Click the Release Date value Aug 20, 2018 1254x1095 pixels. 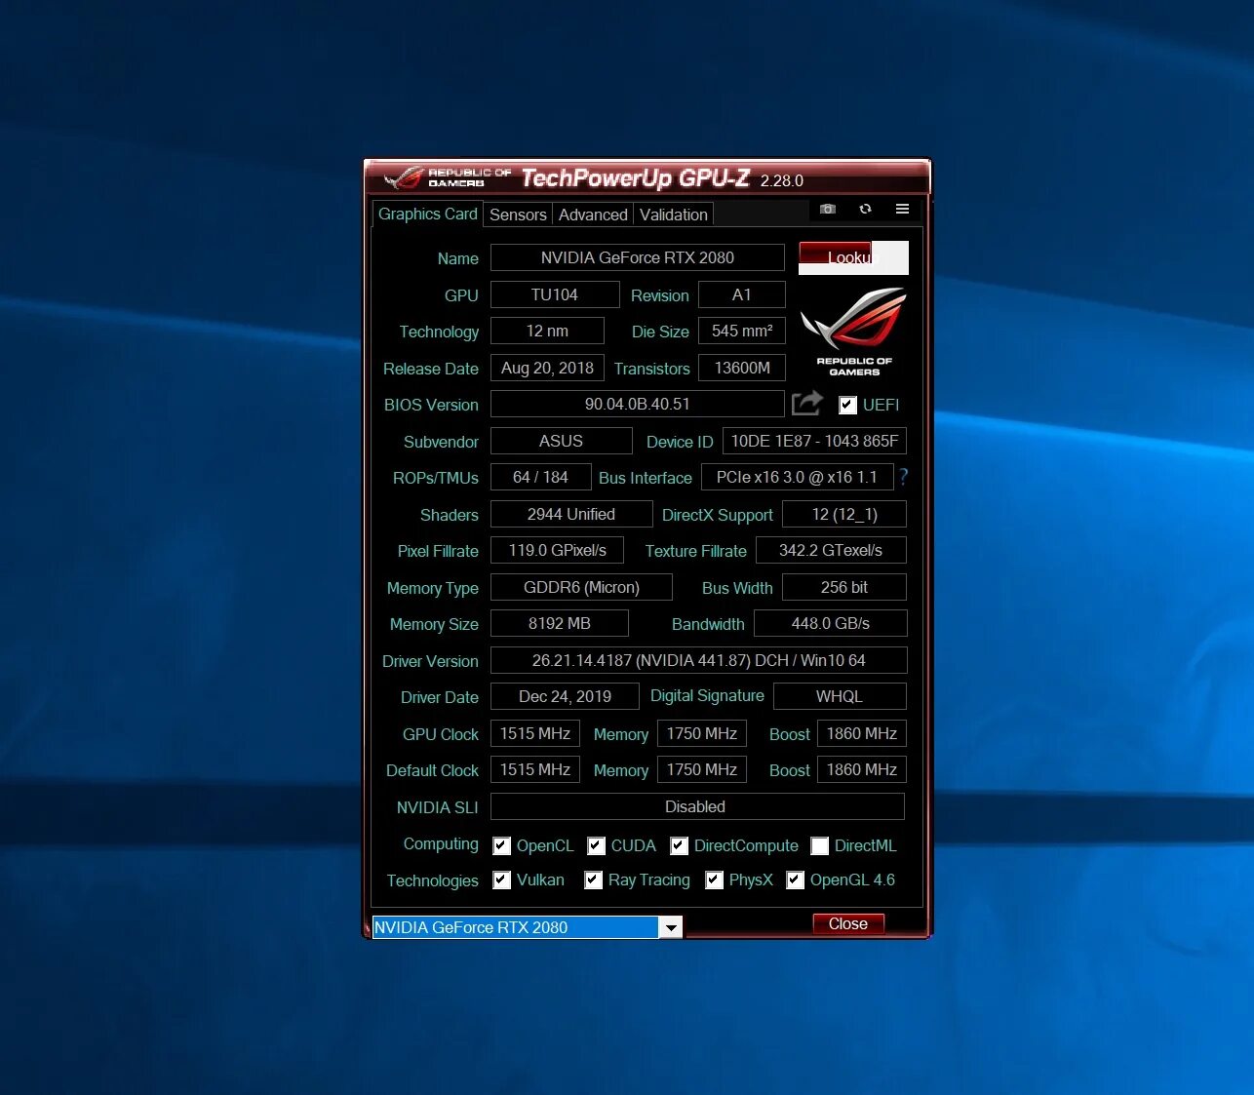(547, 368)
